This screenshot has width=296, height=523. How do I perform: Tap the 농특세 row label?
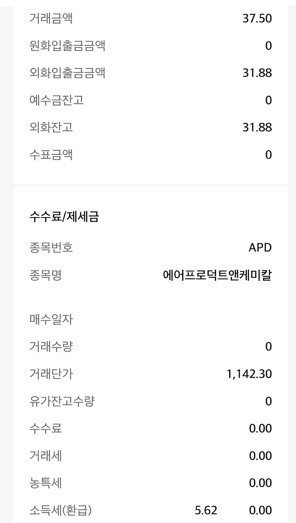coord(46,483)
